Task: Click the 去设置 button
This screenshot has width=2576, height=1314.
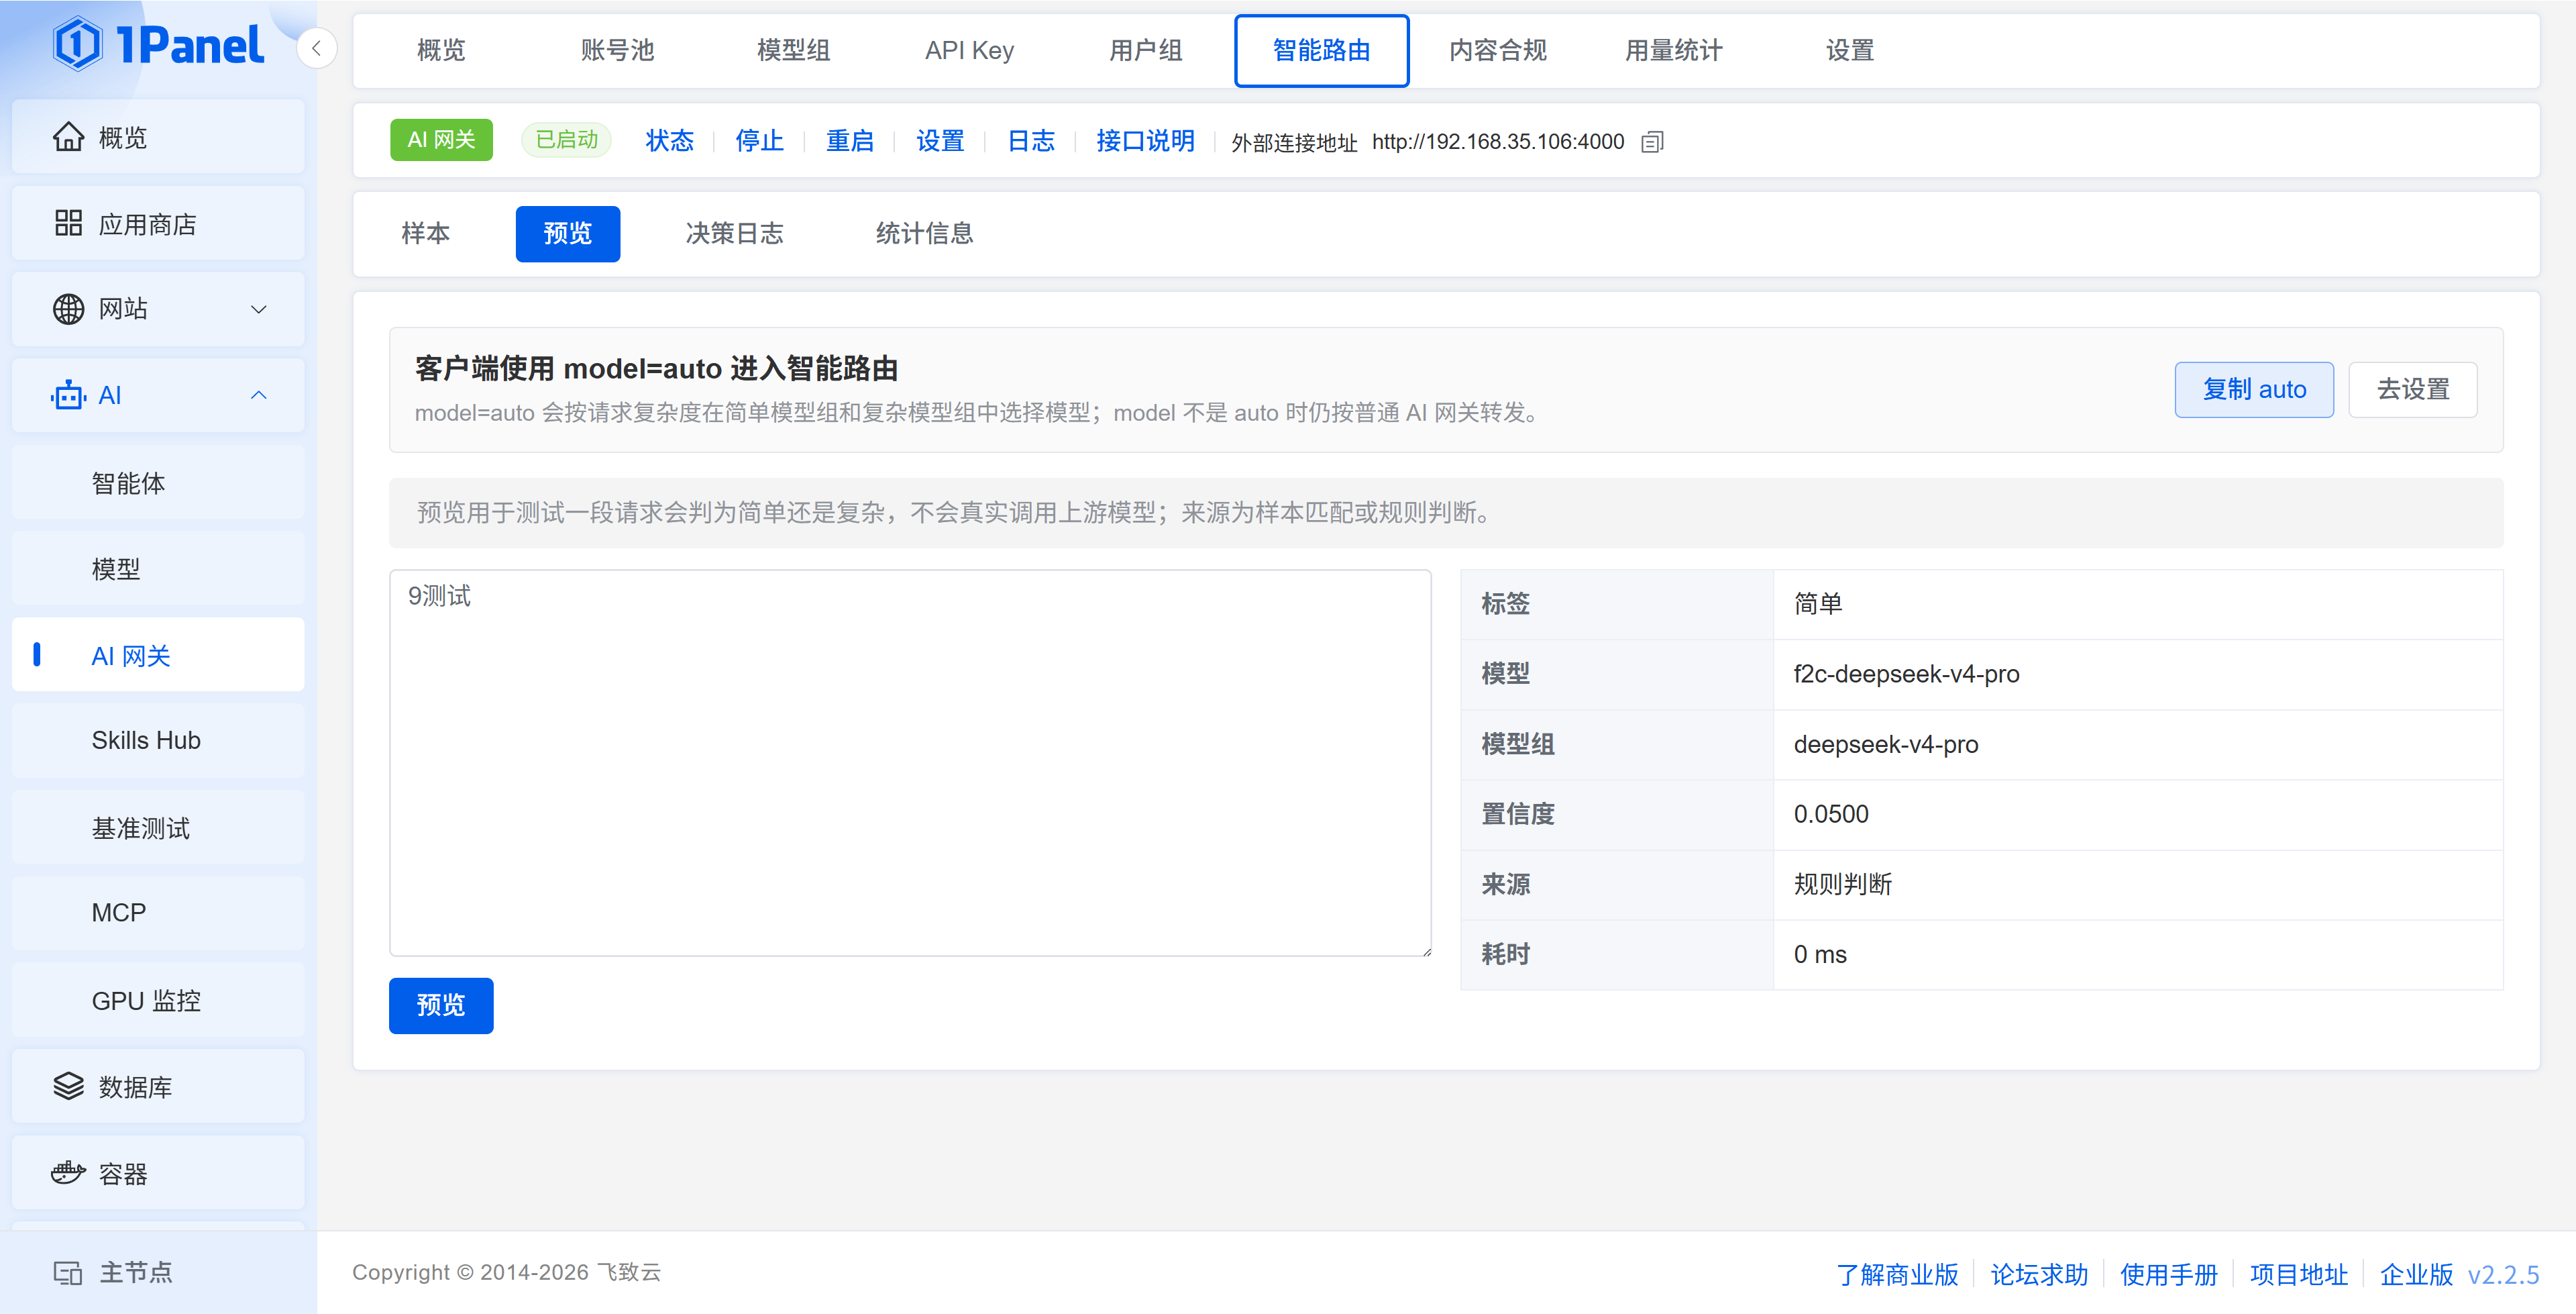Action: [x=2412, y=389]
